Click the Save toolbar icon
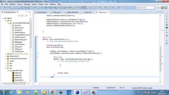 coord(12,8)
